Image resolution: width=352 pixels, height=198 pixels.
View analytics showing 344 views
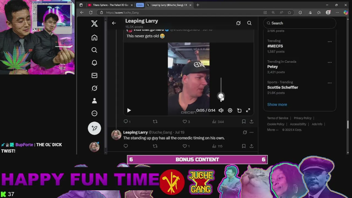[218, 122]
